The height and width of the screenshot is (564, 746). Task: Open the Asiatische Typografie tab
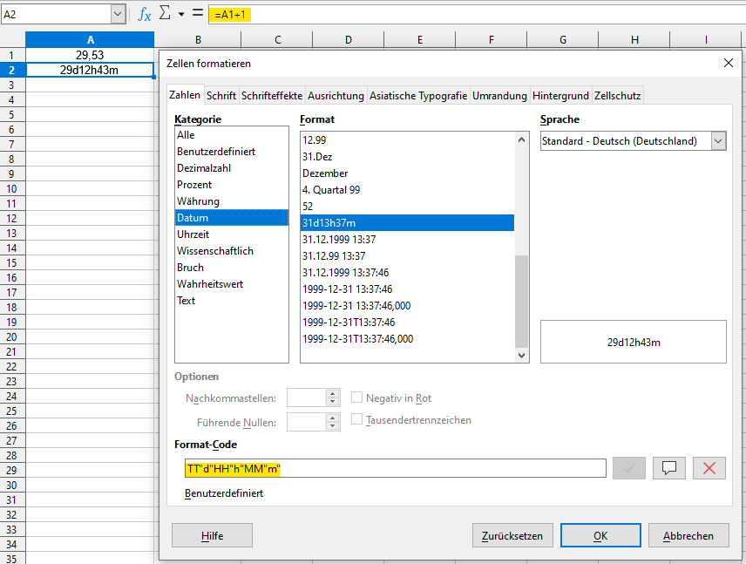click(x=418, y=96)
